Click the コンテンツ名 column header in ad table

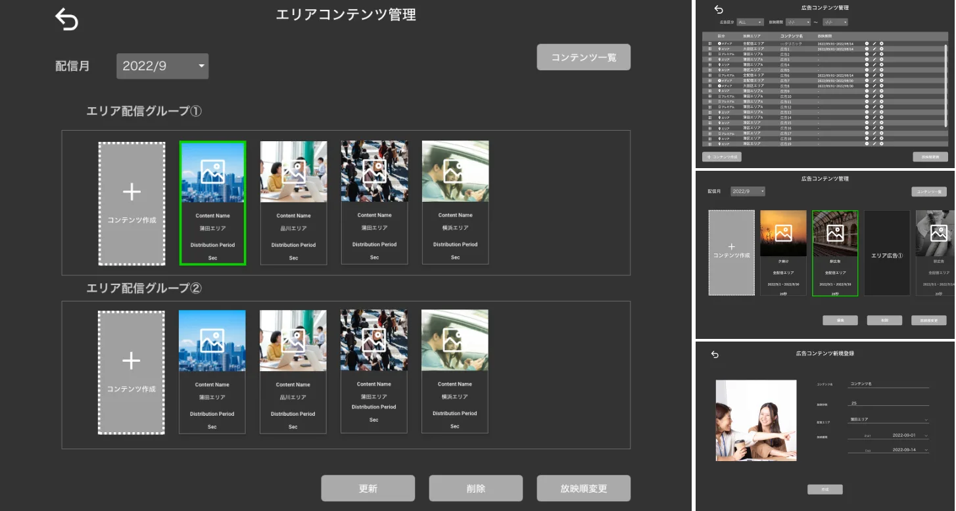[792, 35]
